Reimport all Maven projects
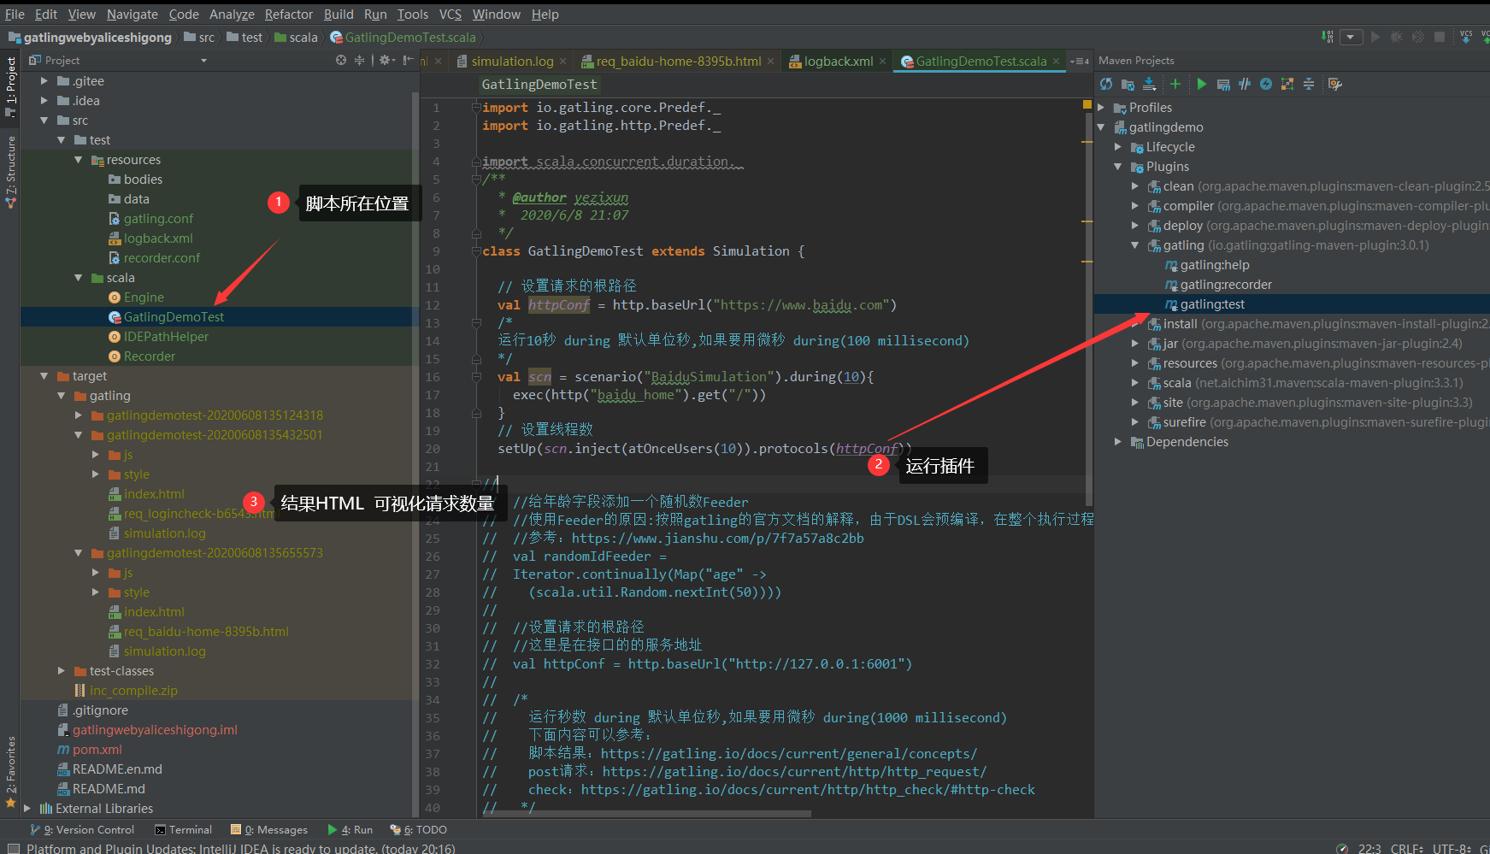The image size is (1490, 854). coord(1106,84)
